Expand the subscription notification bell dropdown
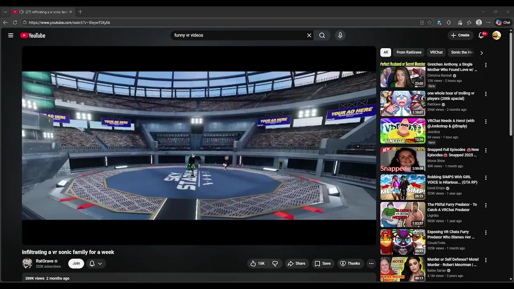The height and width of the screenshot is (289, 514). point(96,263)
